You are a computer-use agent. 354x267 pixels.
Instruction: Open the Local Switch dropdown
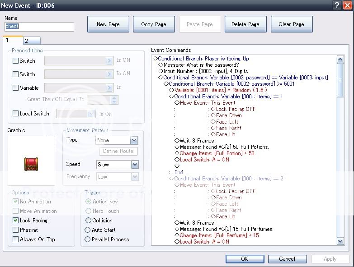coord(91,114)
